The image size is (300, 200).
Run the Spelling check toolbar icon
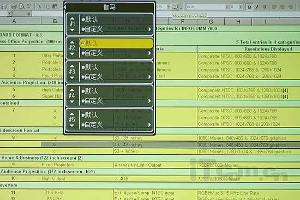tap(29, 7)
